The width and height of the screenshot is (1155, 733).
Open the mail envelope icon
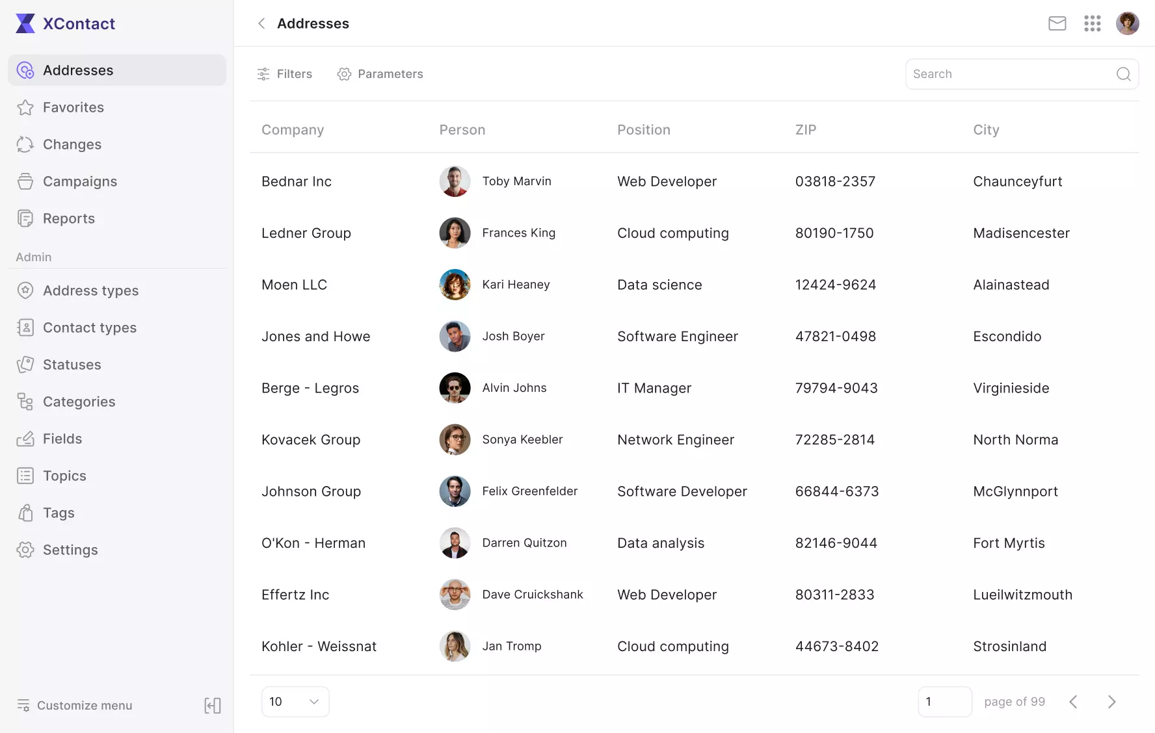(1057, 23)
